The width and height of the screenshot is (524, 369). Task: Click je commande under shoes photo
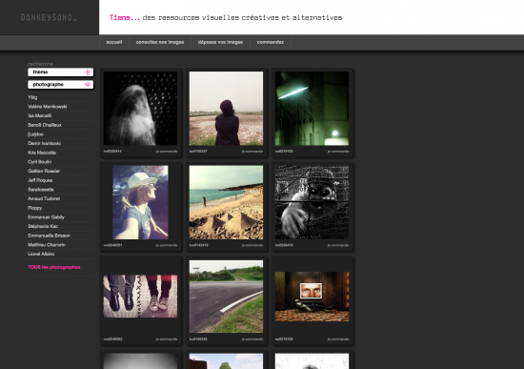(167, 339)
